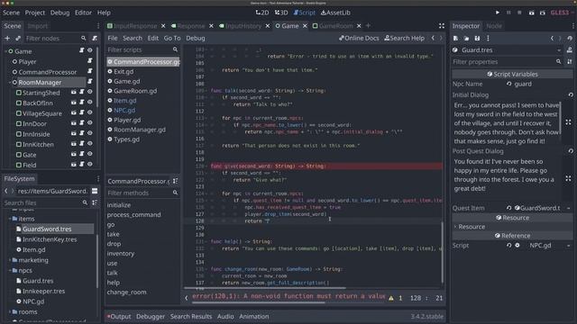
Task: Toggle alphabetical sorting of the methods list
Action: (176, 181)
